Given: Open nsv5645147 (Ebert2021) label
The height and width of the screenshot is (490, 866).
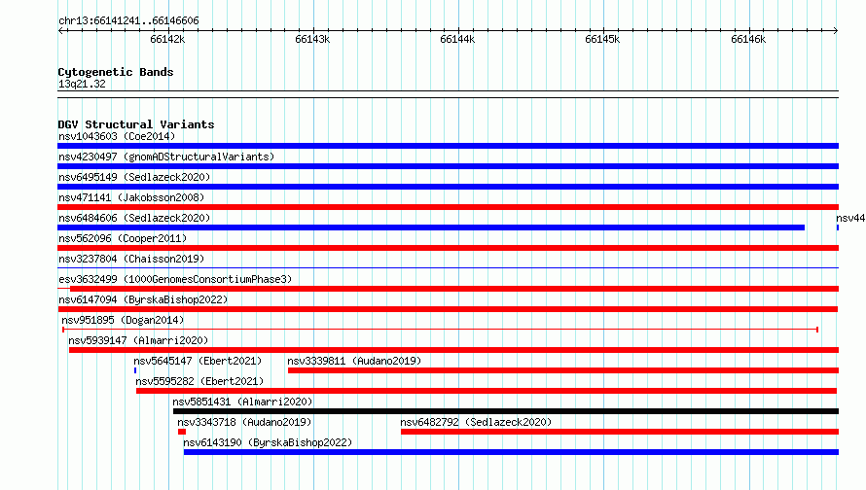Looking at the screenshot, I should pos(198,361).
